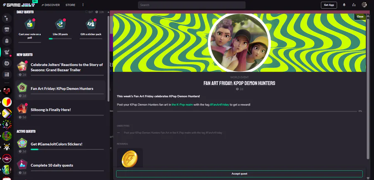374x180 pixels.
Task: Open the chat icon in the left sidebar
Action: point(7,19)
